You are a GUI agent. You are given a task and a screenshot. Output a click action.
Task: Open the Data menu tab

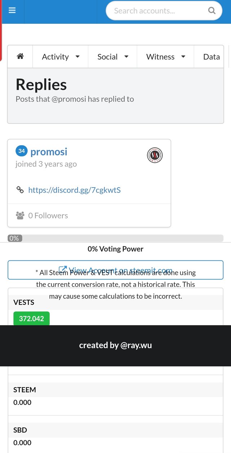tap(211, 57)
